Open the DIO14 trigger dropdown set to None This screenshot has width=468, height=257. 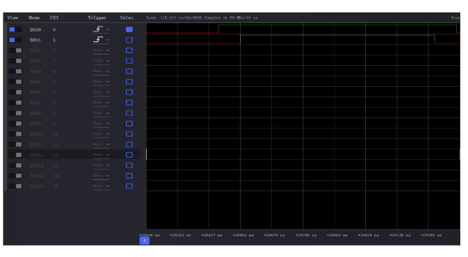(101, 176)
